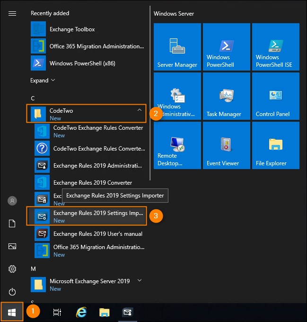Open the Task Manager tile

tap(227, 96)
